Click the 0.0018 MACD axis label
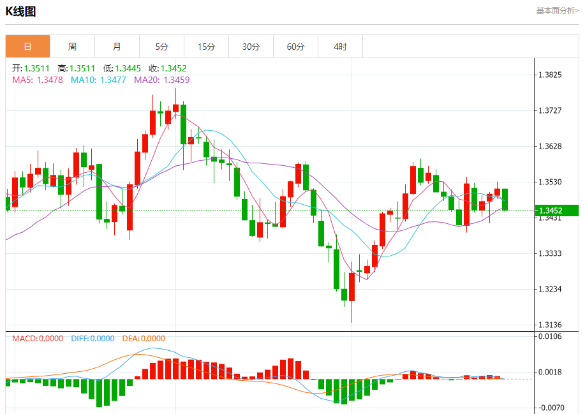The width and height of the screenshot is (585, 414). 550,372
